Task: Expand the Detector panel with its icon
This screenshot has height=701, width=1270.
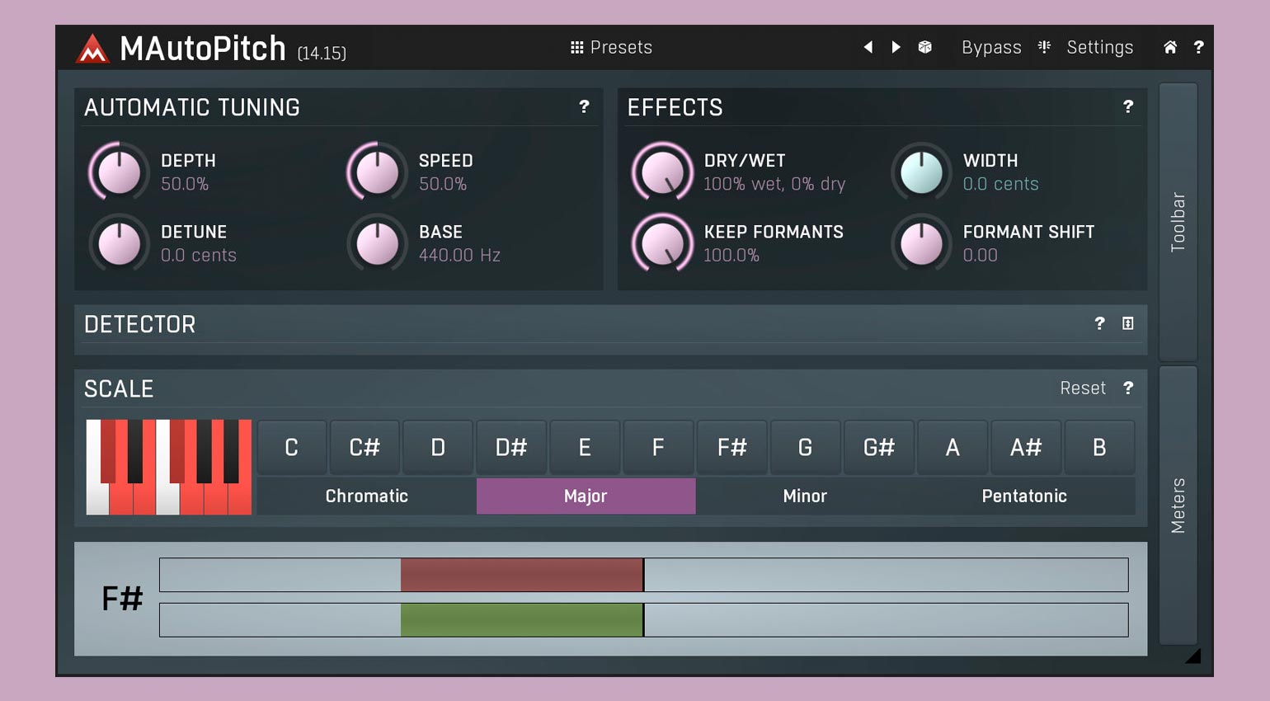Action: [x=1128, y=323]
